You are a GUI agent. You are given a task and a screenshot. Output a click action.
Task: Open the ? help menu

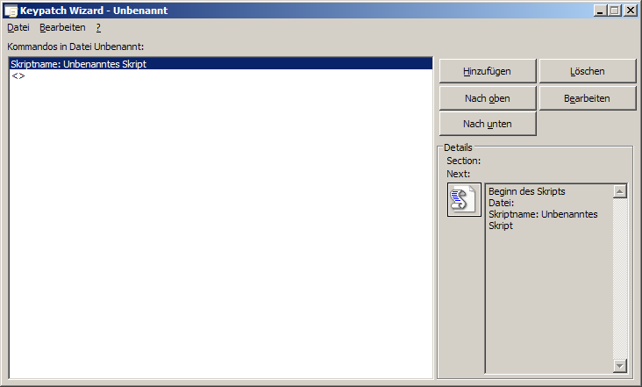pyautogui.click(x=98, y=27)
